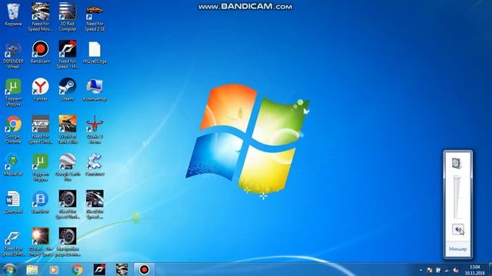Launch the Need for Speed Most Wanted desktop shortcut

pos(41,17)
